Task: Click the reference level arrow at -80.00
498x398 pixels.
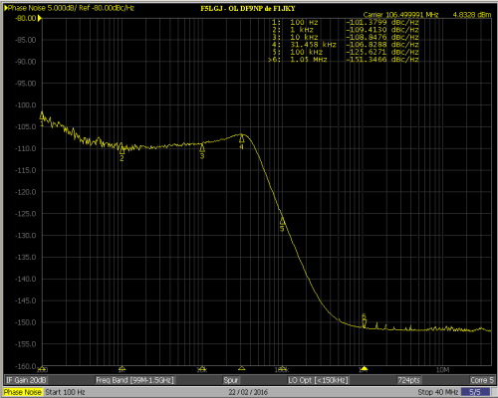Action: click(x=40, y=18)
